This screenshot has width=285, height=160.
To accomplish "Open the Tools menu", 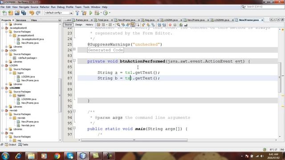I will pos(86,7).
